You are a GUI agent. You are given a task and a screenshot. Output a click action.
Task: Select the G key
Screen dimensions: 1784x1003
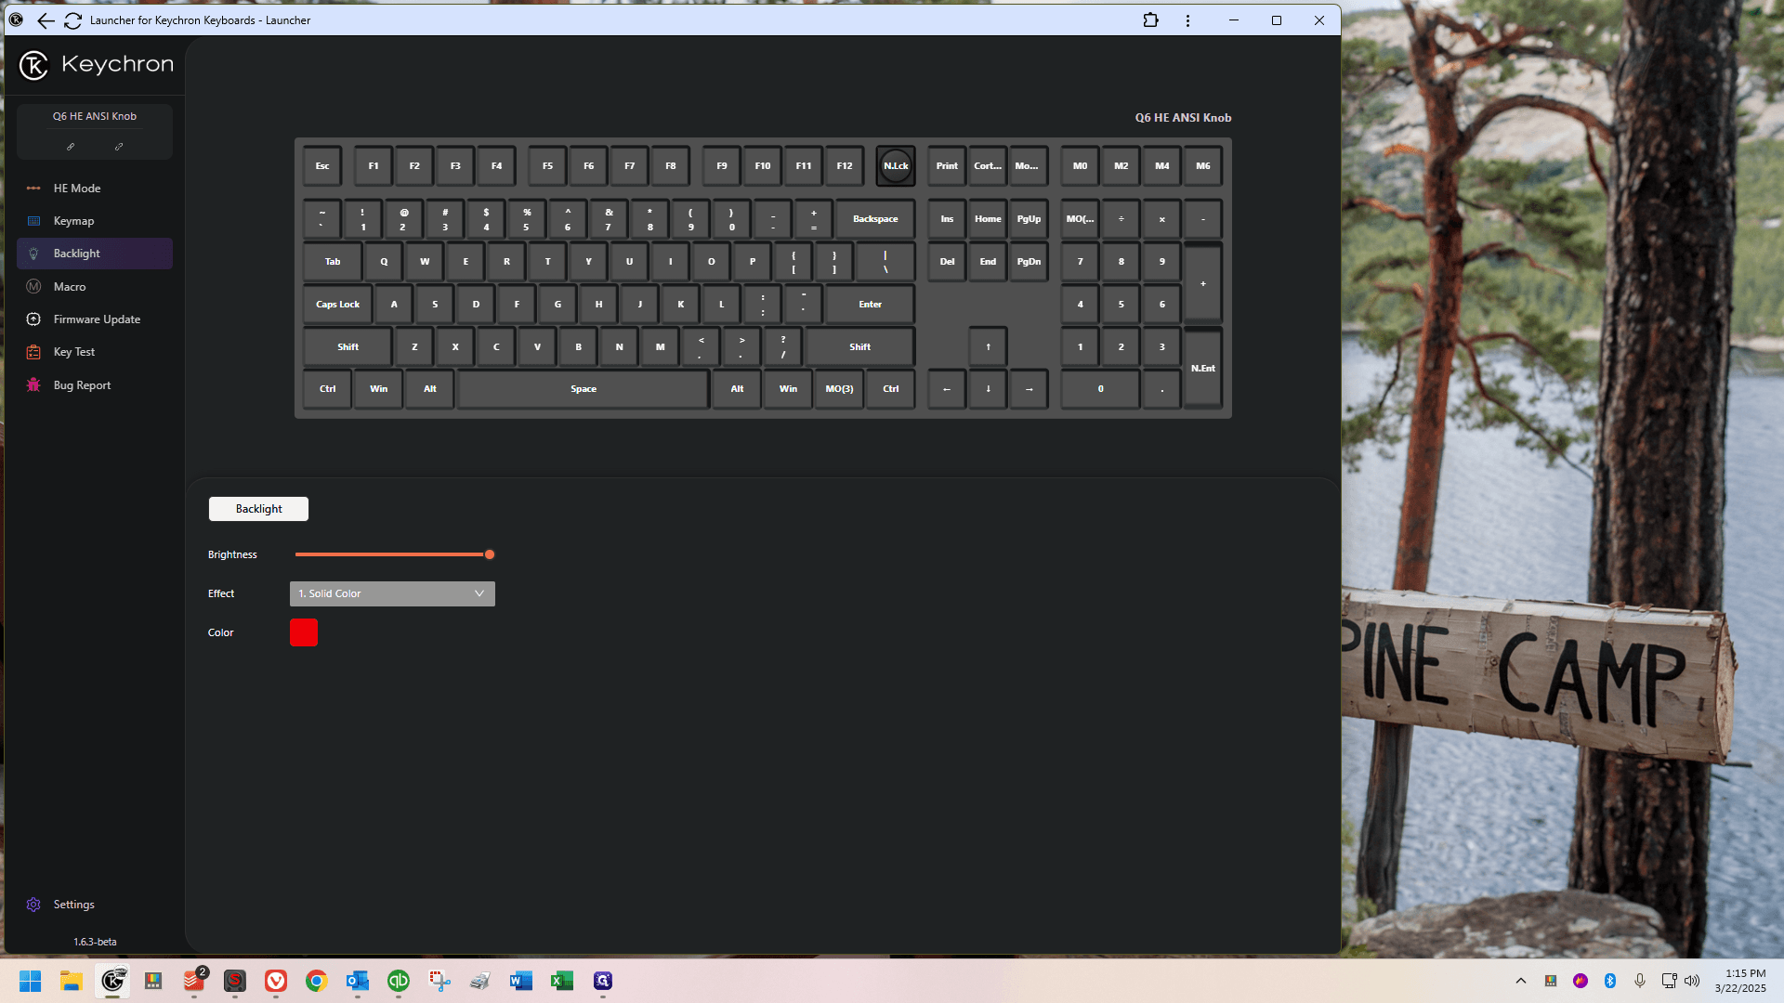coord(557,305)
